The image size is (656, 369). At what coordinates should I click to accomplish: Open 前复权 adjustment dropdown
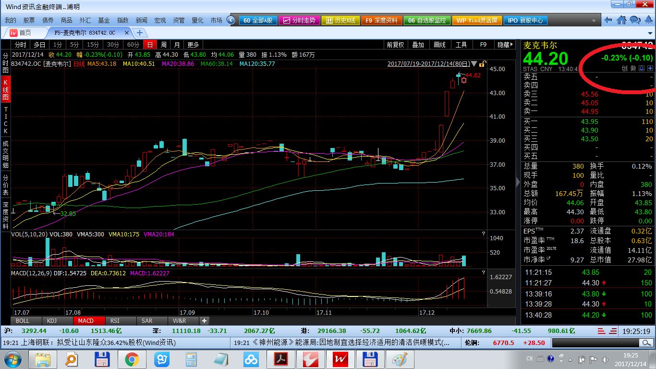(x=395, y=45)
